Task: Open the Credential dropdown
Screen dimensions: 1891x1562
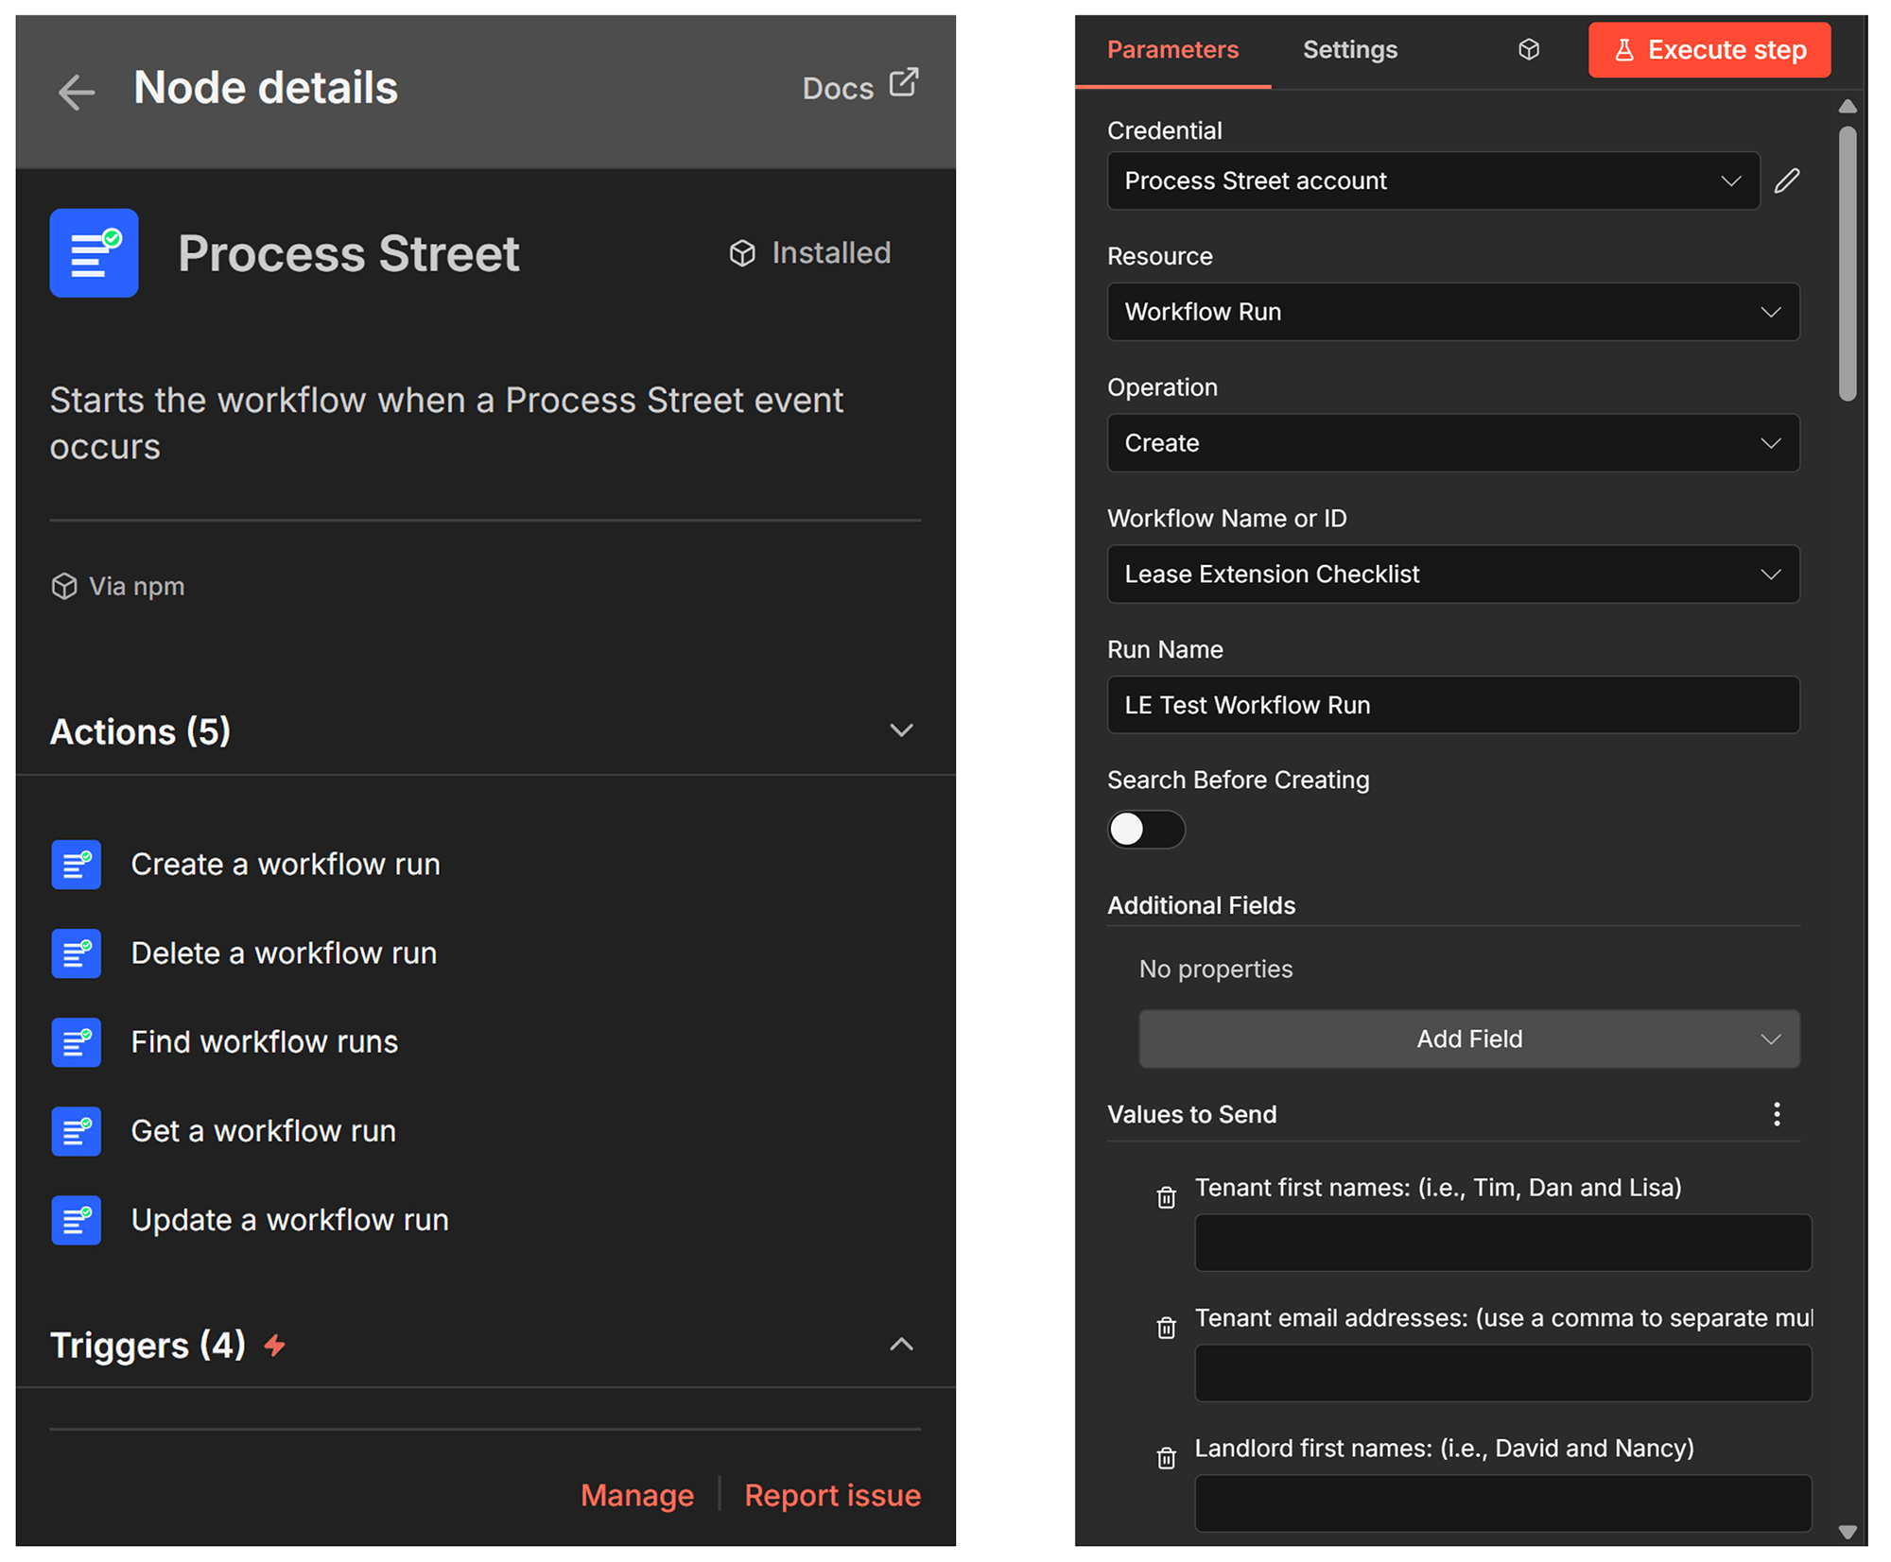Action: pyautogui.click(x=1433, y=180)
